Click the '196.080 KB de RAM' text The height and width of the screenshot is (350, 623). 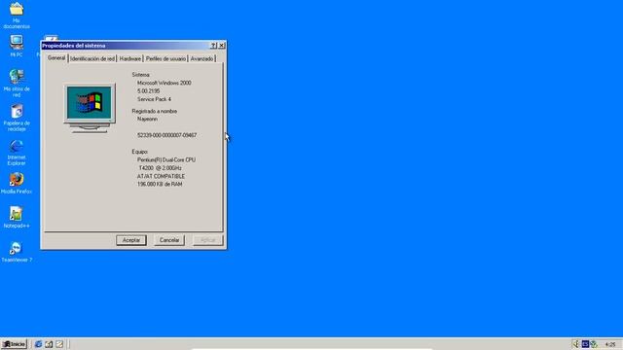(x=160, y=184)
